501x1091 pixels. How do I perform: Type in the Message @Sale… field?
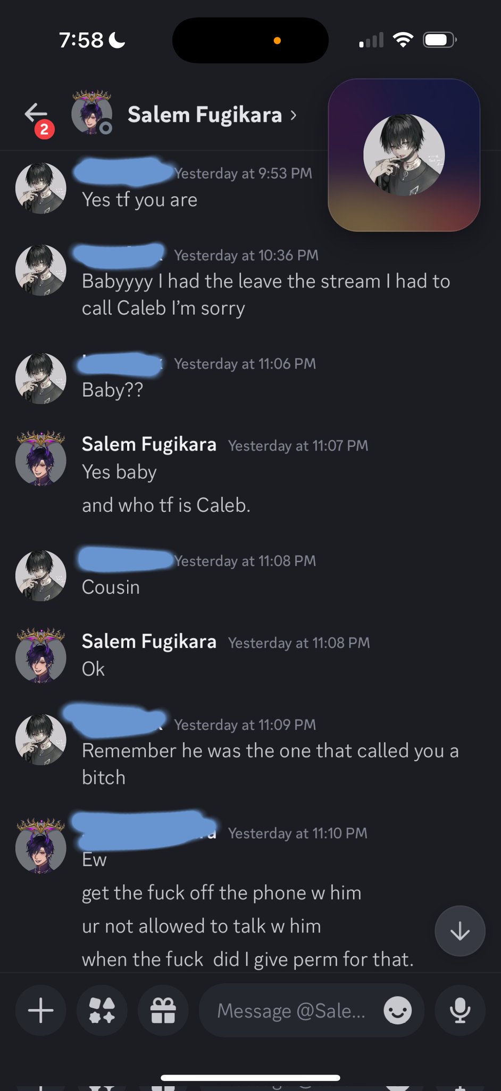tap(291, 1011)
